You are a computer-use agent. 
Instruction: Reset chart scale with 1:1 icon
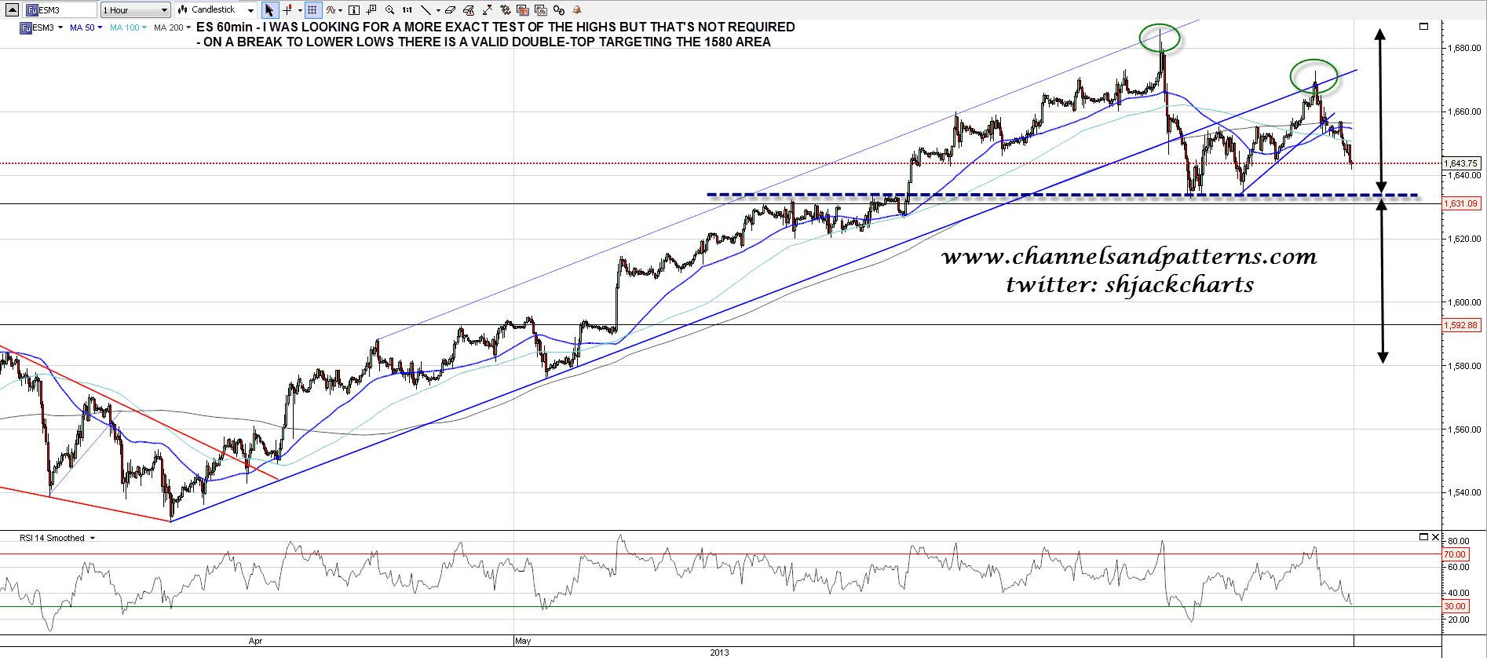click(407, 10)
